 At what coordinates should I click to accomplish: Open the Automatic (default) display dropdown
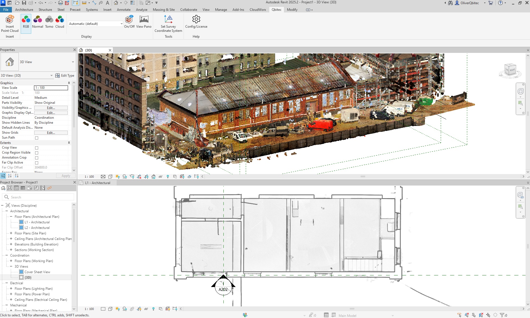(121, 24)
